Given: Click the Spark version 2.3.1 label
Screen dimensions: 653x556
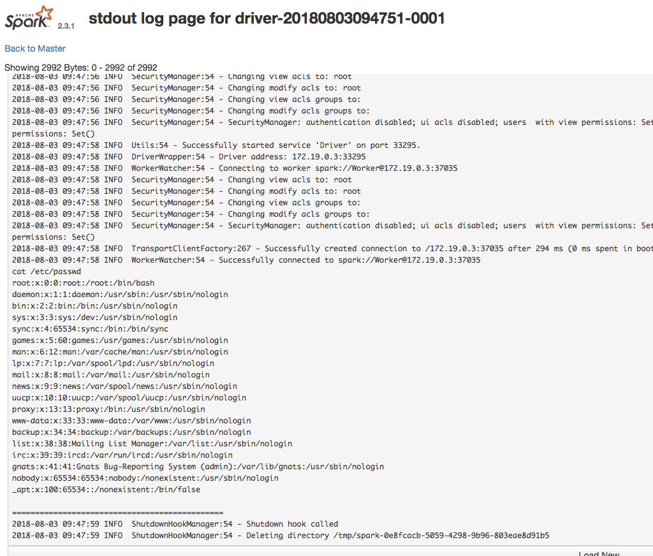Looking at the screenshot, I should [67, 27].
